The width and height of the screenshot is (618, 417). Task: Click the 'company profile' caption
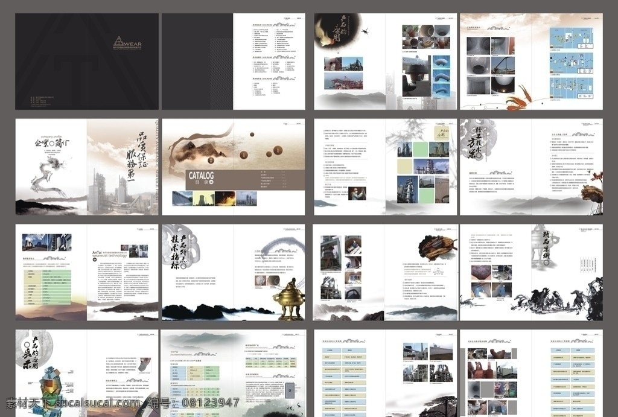(x=52, y=137)
